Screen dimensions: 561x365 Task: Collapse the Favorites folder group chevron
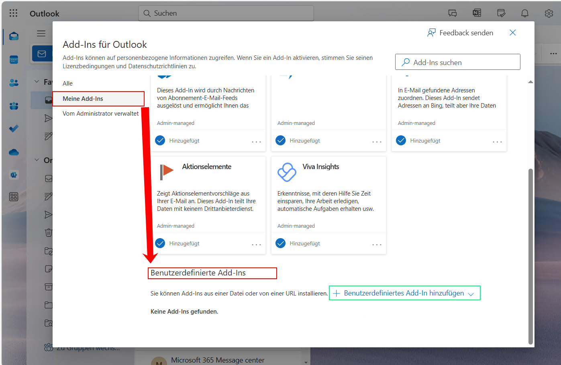tap(37, 82)
